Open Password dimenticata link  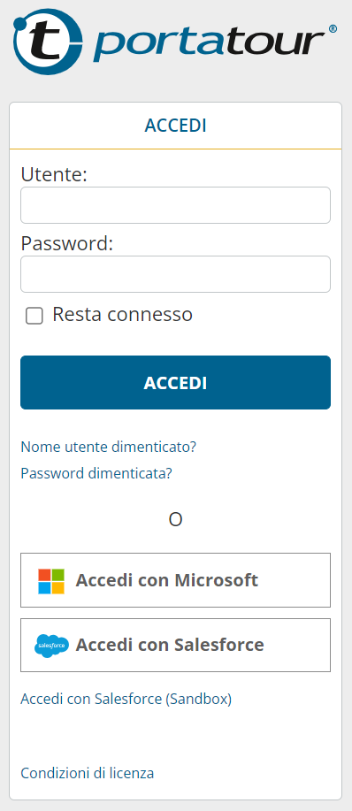[96, 473]
